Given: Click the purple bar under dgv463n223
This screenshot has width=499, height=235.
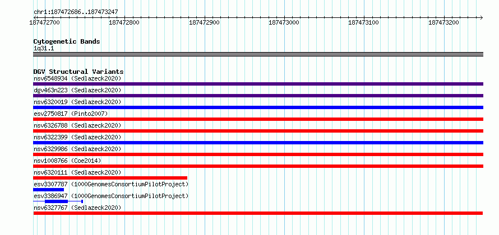Looking at the screenshot, I should point(258,96).
